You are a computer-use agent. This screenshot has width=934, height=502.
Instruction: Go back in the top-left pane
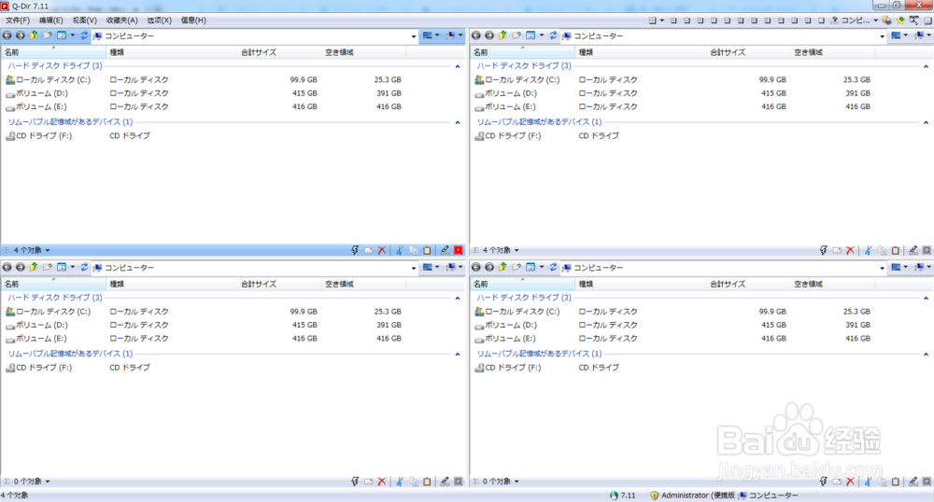point(7,35)
